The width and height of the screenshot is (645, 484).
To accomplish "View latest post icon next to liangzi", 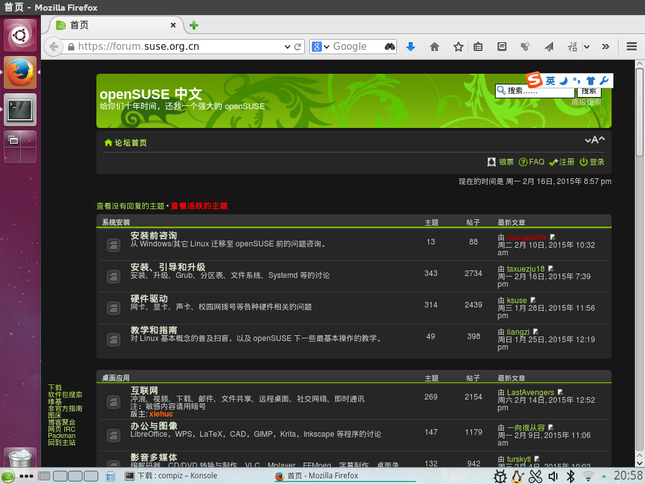I will (535, 331).
